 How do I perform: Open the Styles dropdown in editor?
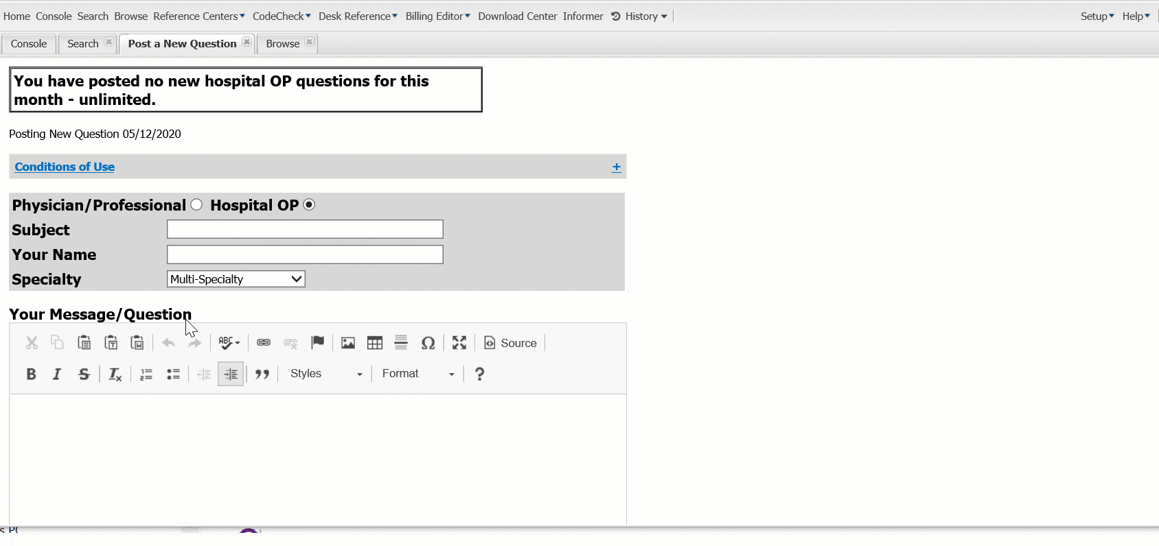coord(326,374)
